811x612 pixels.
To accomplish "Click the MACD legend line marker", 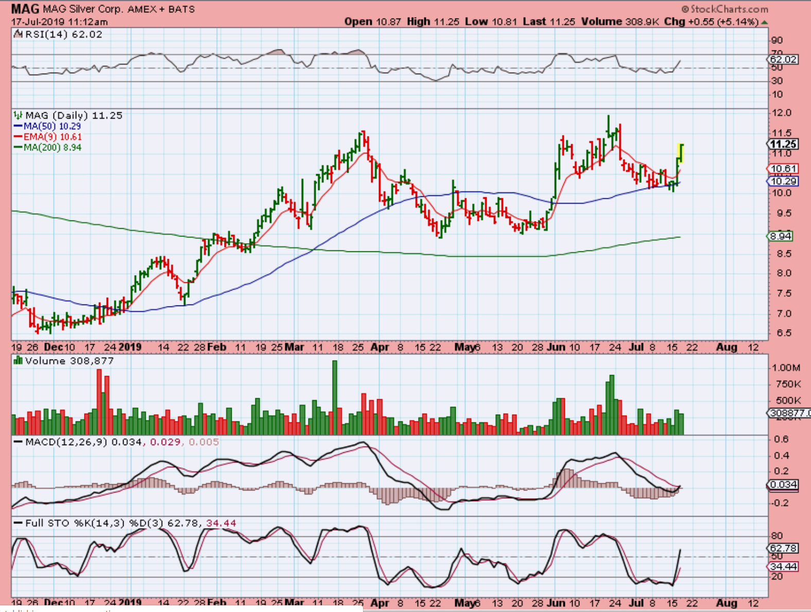I will [x=18, y=442].
